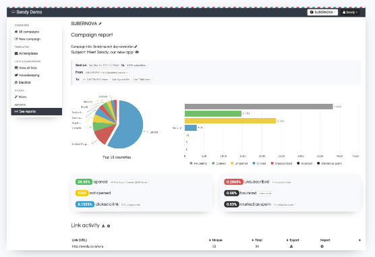
Task: Toggle Unopened series in chart legend
Action: pyautogui.click(x=239, y=163)
